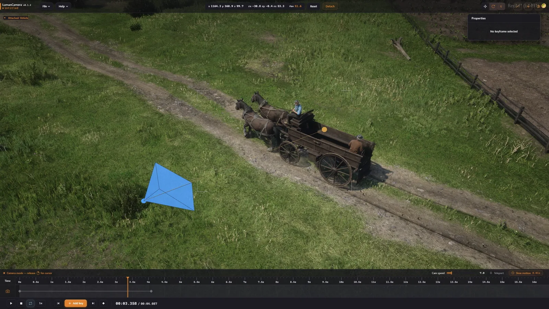Click the orange target point on wagon
The image size is (549, 309).
click(324, 129)
